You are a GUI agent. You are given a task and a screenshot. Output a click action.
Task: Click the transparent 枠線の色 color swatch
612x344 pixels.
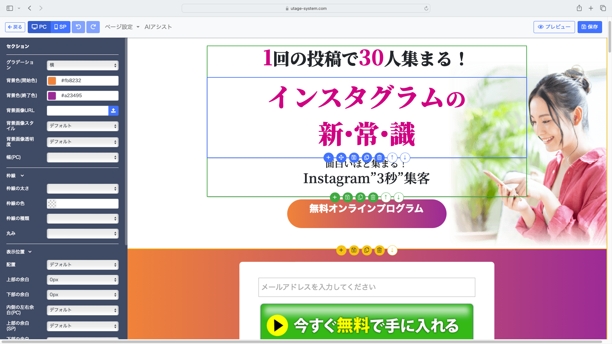tap(52, 204)
